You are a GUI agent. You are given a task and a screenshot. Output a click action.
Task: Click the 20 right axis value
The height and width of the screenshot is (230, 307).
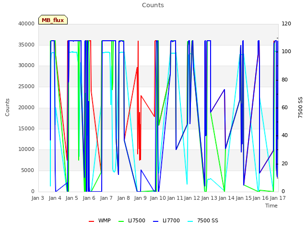click(284, 163)
